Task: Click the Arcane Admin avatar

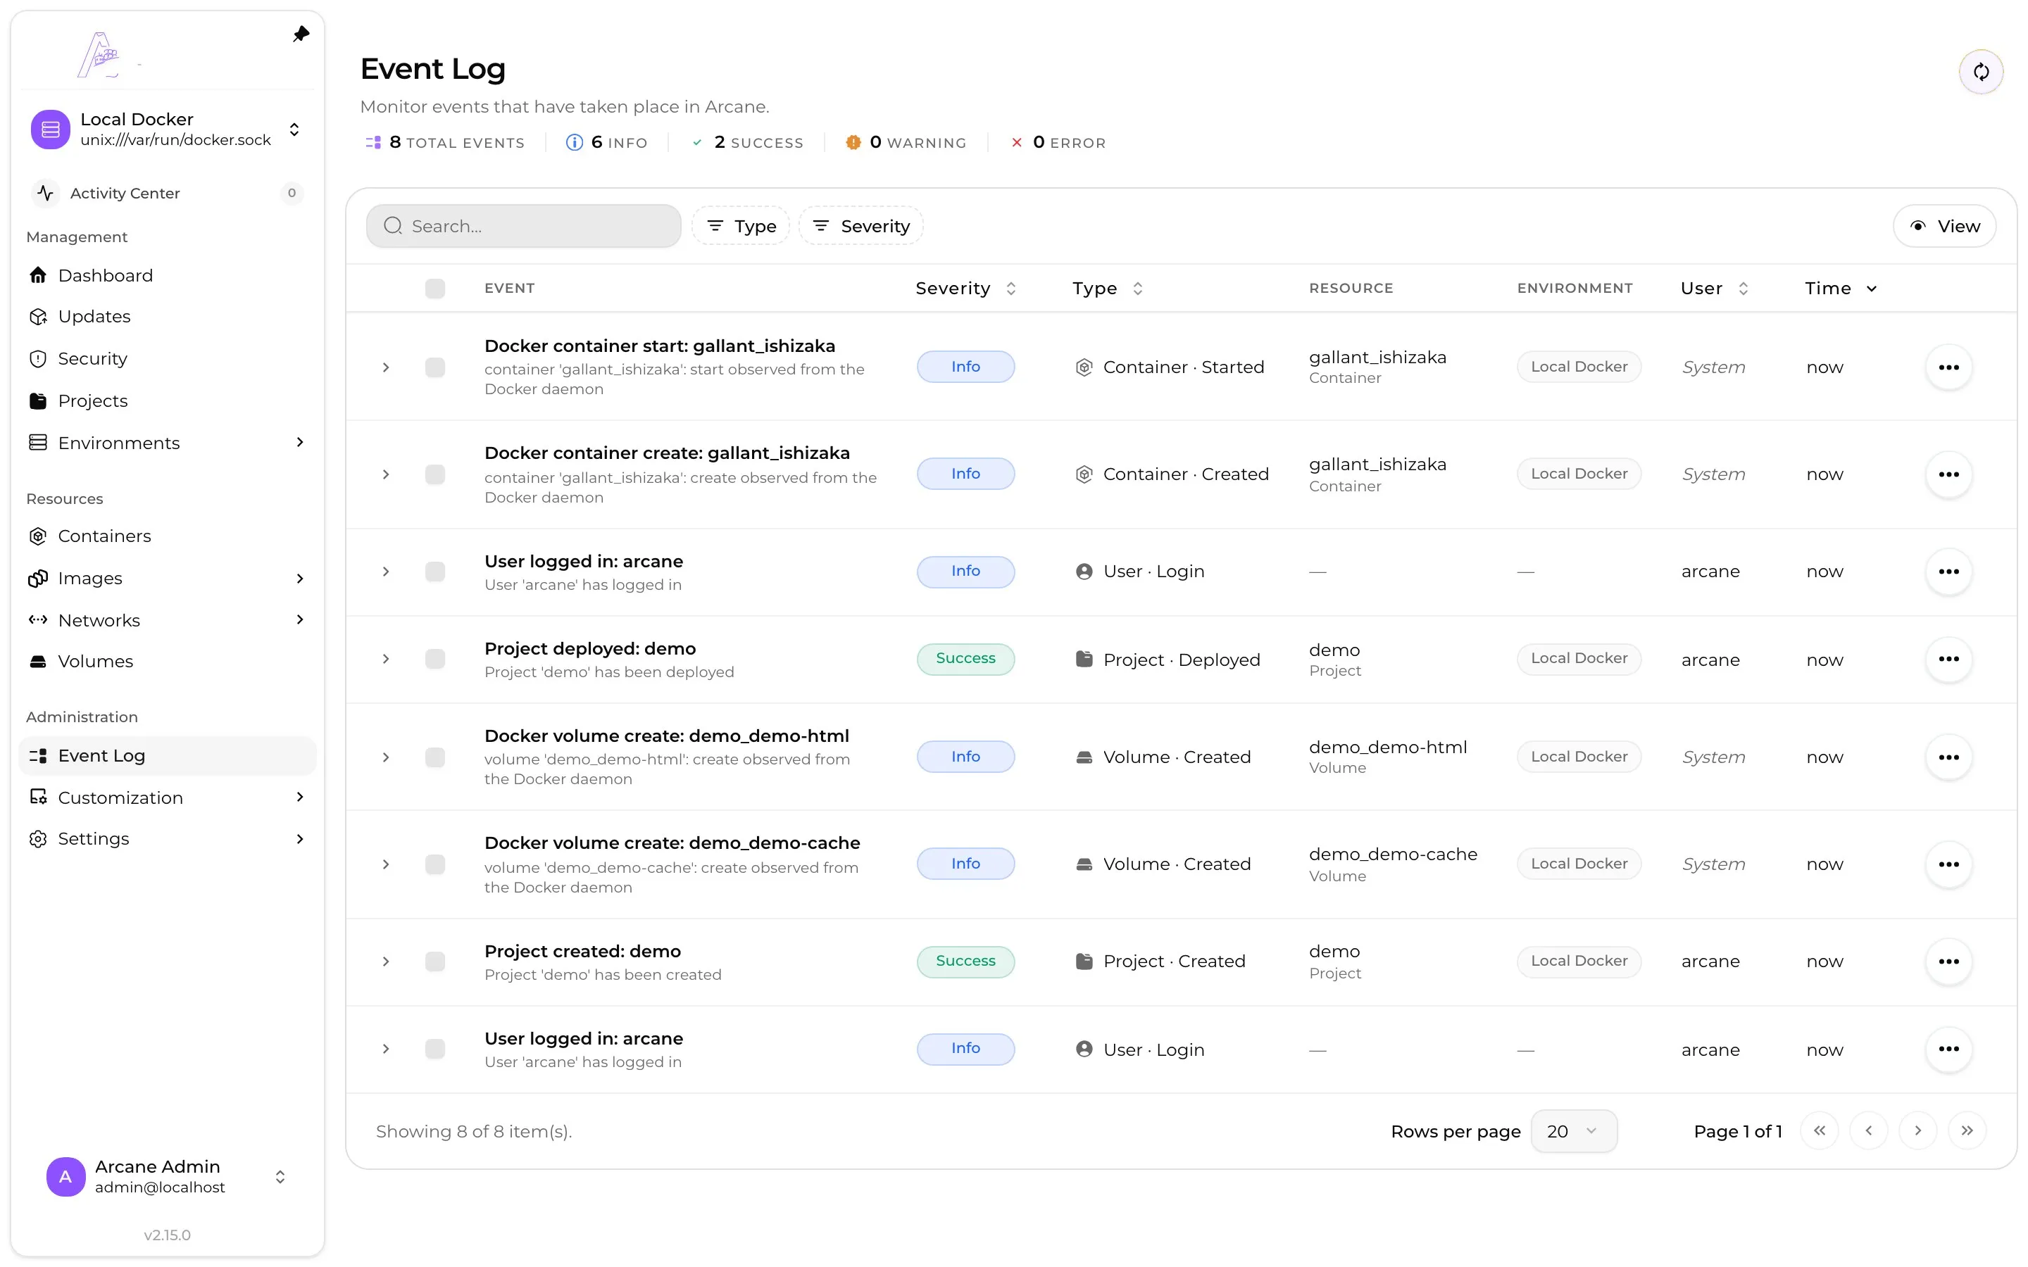Action: 65,1176
